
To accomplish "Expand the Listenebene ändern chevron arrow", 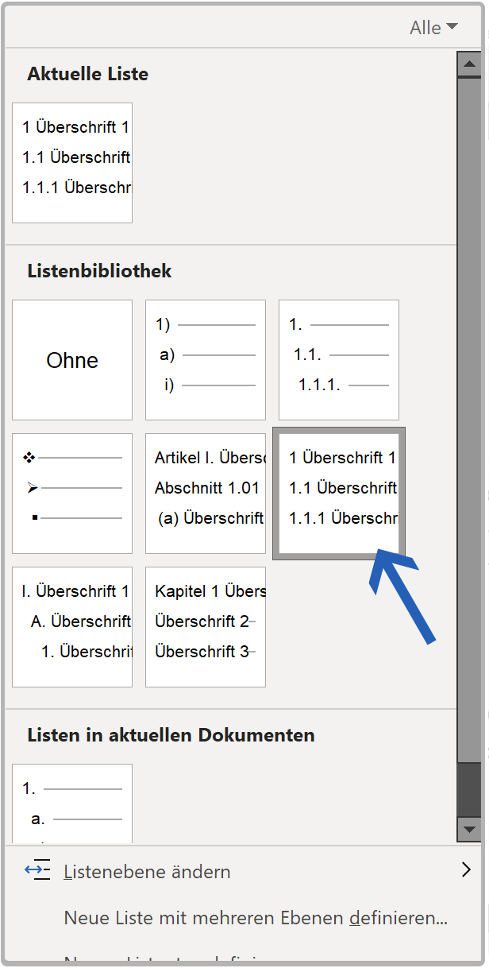I will [x=466, y=871].
